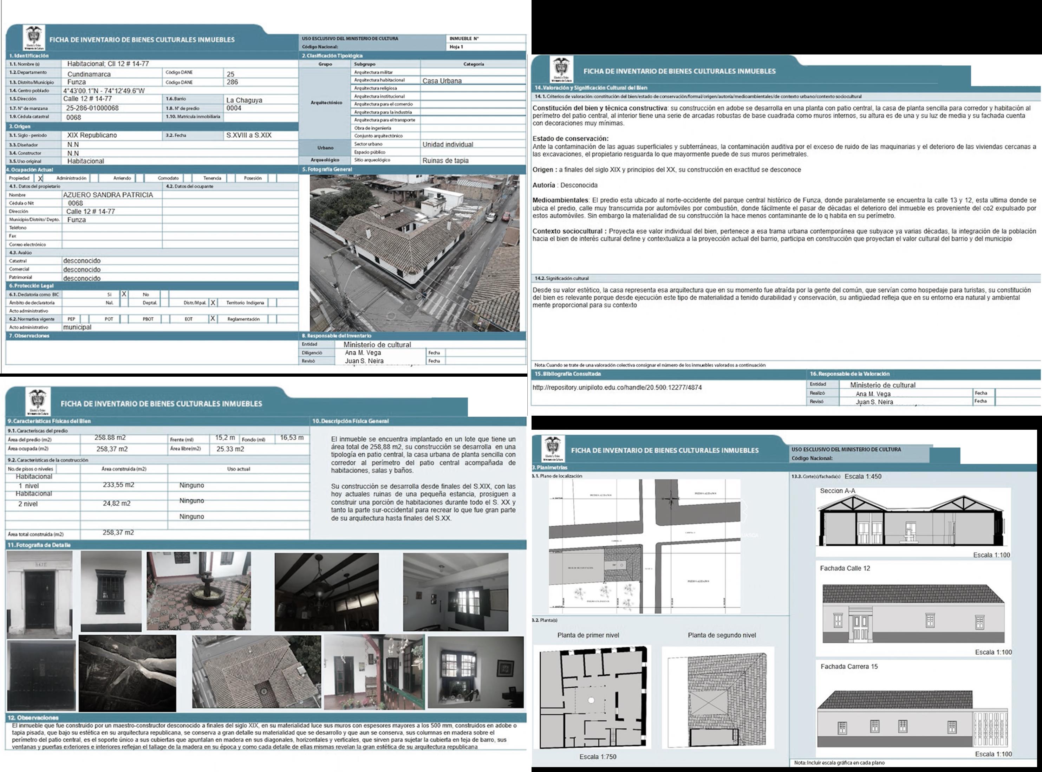Click the coat of arms logo on the valuation sheet

pyautogui.click(x=562, y=70)
